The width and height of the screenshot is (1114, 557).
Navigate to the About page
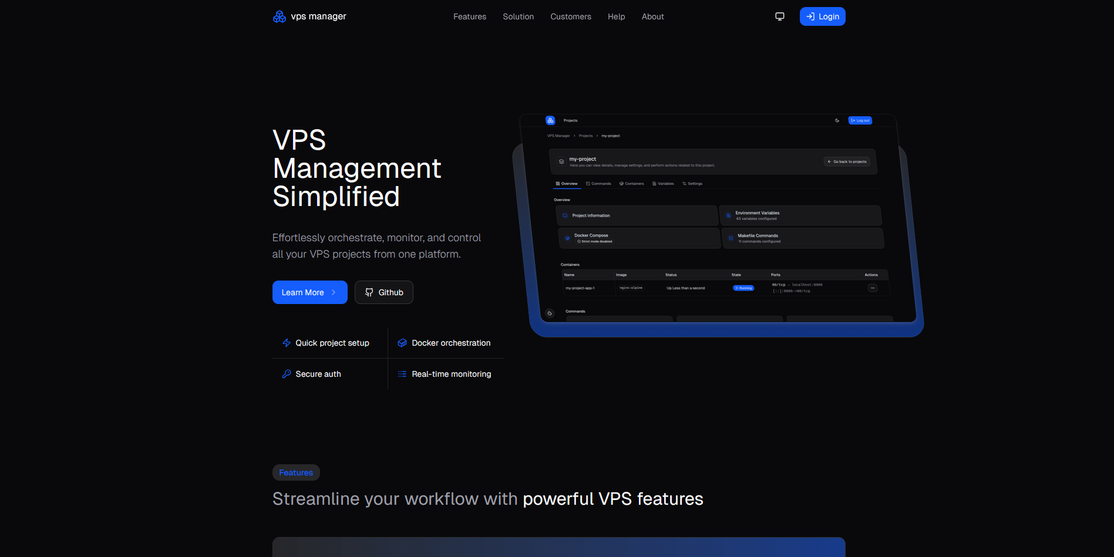(652, 16)
